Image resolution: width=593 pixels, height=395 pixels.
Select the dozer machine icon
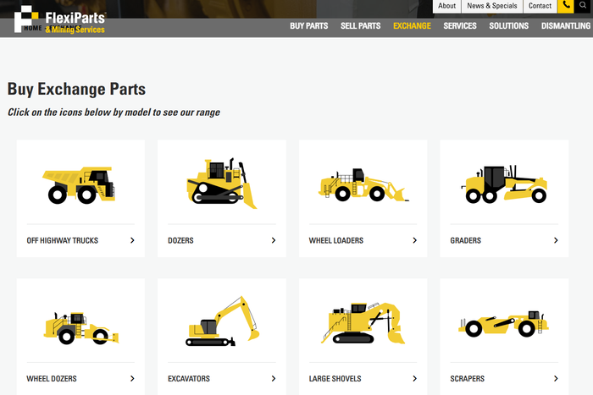click(x=221, y=184)
